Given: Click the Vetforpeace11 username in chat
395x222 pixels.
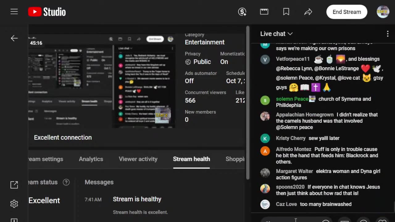Looking at the screenshot, I should point(293,59).
